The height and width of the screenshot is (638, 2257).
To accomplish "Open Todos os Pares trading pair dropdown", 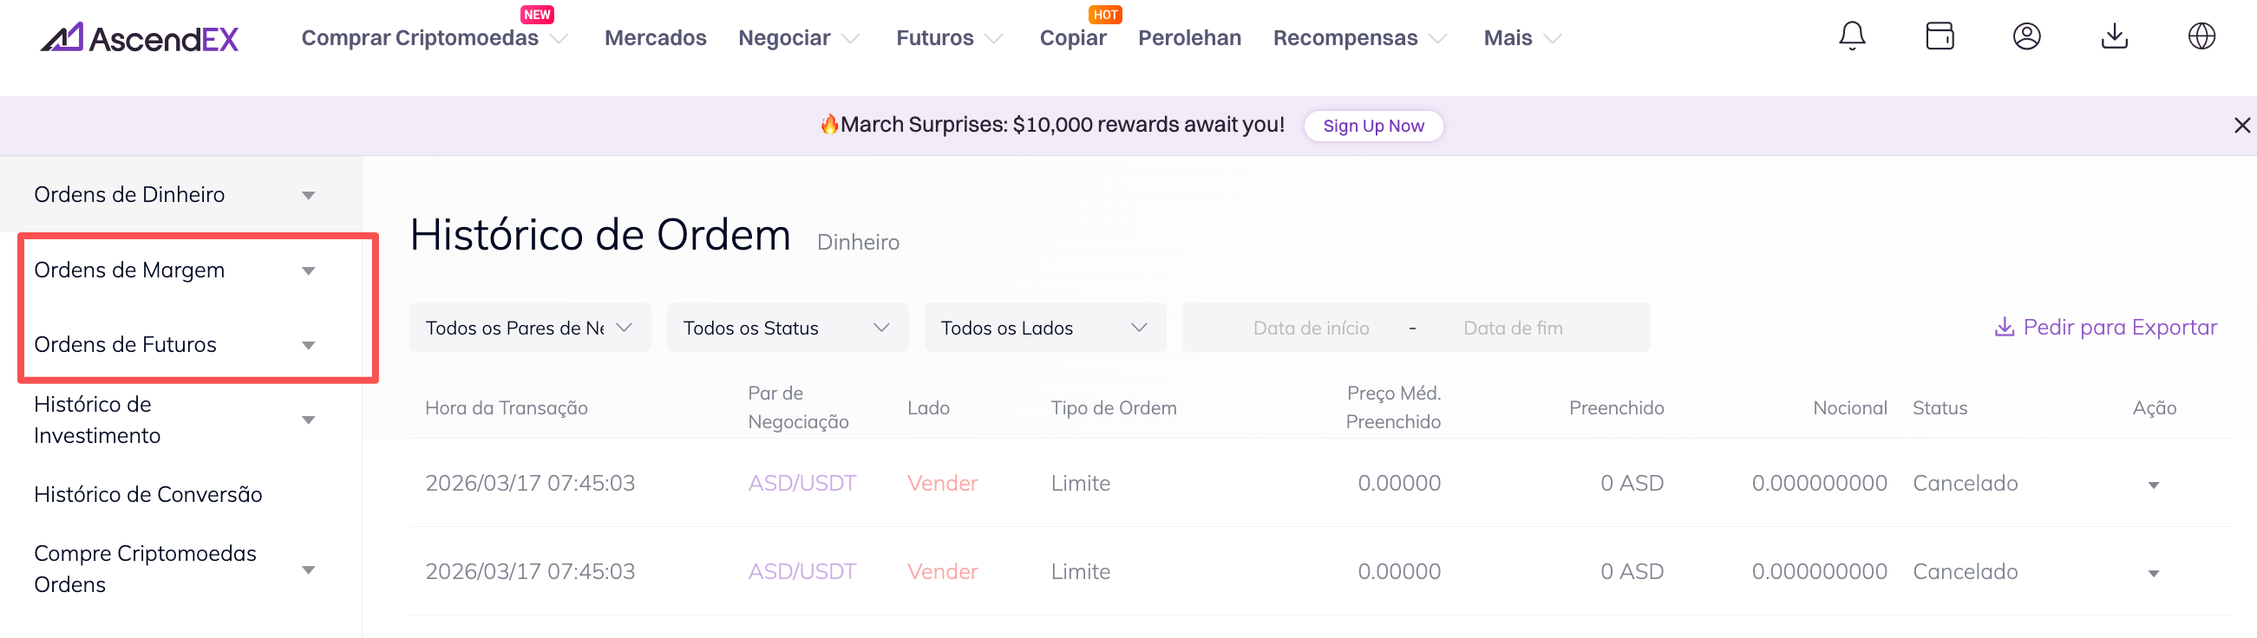I will click(528, 328).
